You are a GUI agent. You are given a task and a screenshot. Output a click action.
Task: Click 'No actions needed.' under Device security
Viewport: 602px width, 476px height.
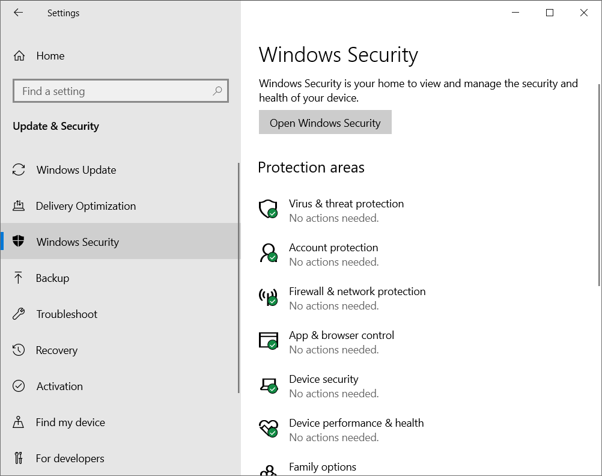[x=334, y=394]
